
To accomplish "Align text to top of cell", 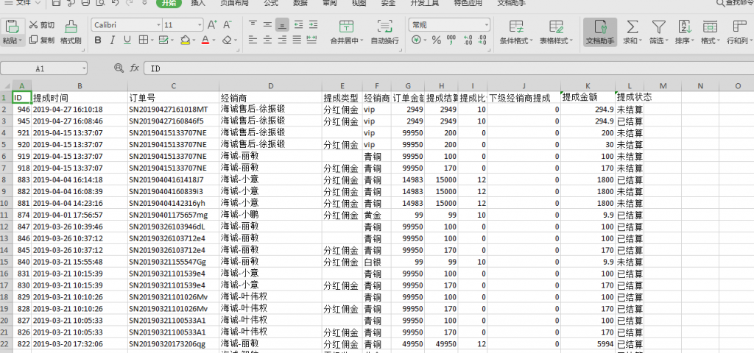I will (253, 24).
